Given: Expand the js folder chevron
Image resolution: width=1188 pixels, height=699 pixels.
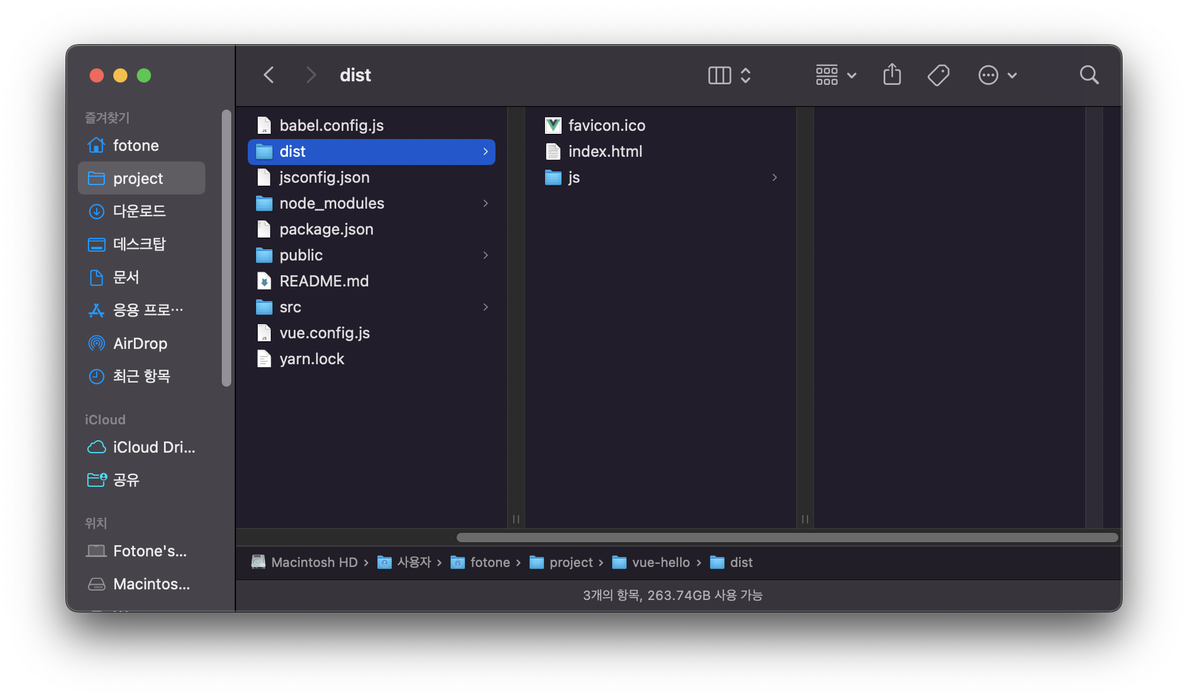Looking at the screenshot, I should pyautogui.click(x=775, y=177).
